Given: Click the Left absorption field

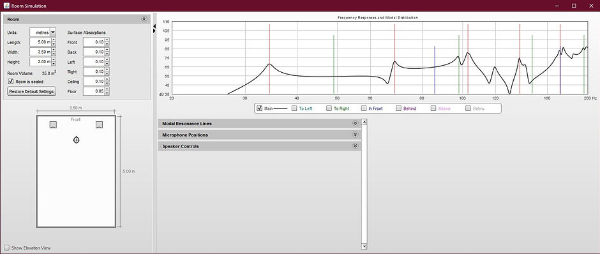Looking at the screenshot, I should [x=94, y=62].
